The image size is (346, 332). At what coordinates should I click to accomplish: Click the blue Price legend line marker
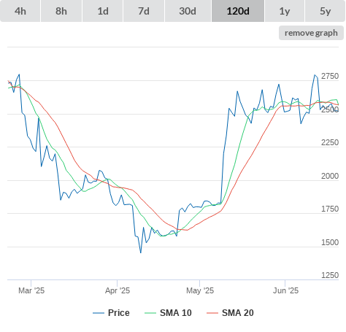click(x=99, y=313)
